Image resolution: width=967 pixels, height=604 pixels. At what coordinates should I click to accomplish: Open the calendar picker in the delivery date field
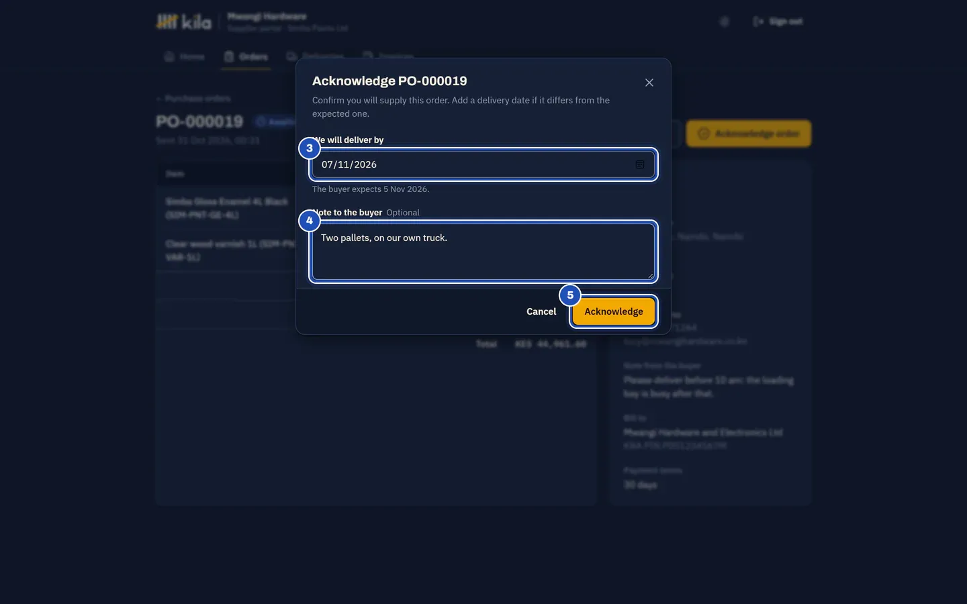click(x=639, y=164)
